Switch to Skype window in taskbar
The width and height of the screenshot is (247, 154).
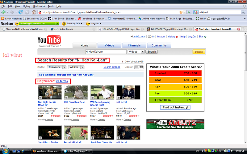pyautogui.click(x=77, y=151)
